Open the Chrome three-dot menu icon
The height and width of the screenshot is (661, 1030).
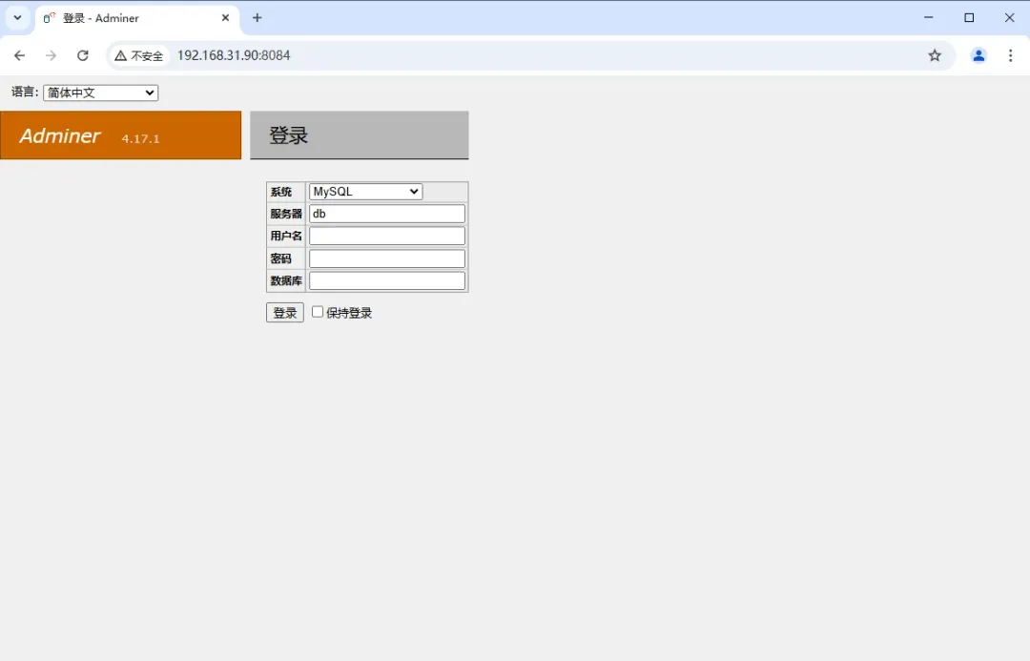1011,55
